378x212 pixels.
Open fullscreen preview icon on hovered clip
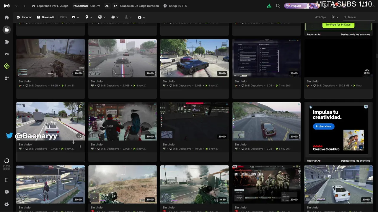(x=79, y=135)
